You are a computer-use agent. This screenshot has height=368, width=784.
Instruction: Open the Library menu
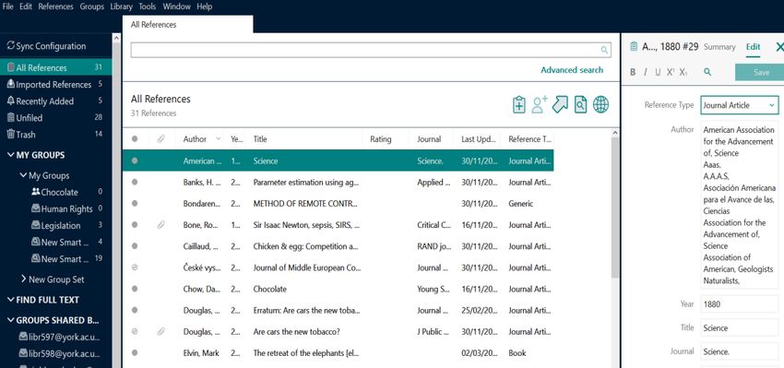(x=122, y=6)
